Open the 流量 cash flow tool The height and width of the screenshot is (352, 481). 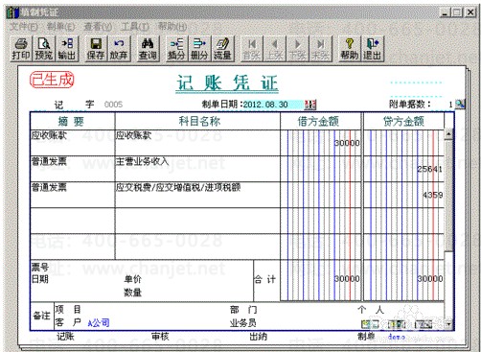tap(222, 49)
